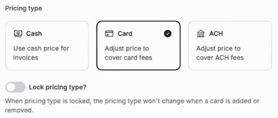Select the Cash pricing type option

click(47, 45)
